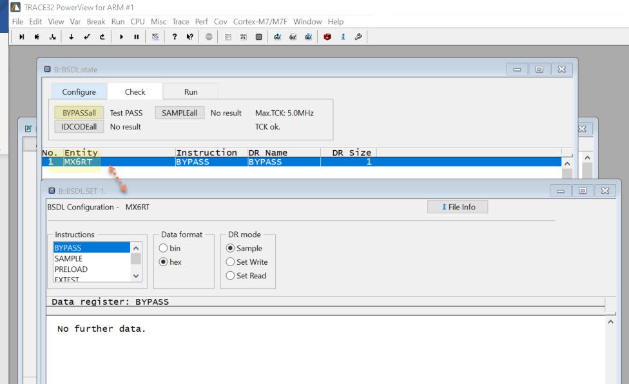Screen dimensions: 629x384
Task: Open the Perf menu
Action: [x=201, y=22]
